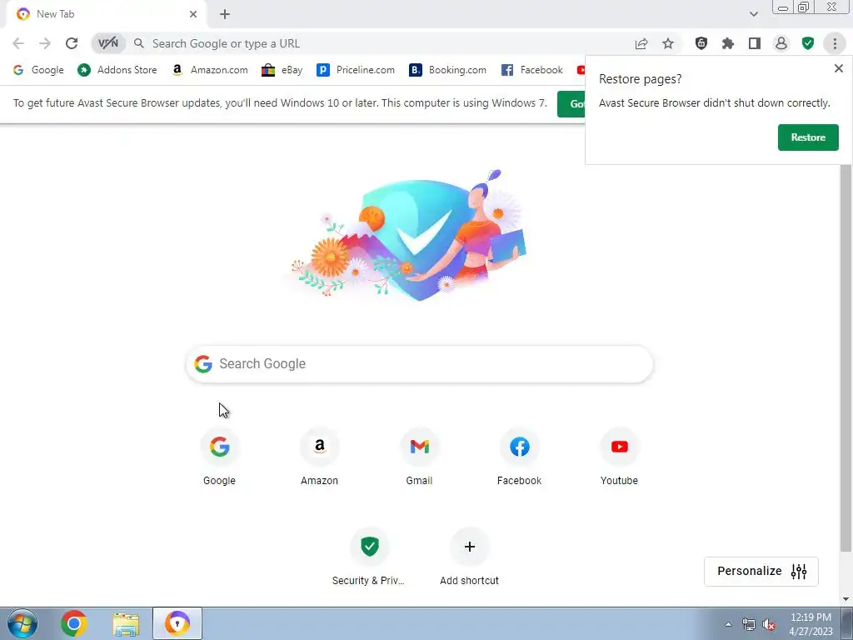Open the green Avast security center shield
The height and width of the screenshot is (640, 853).
(x=808, y=43)
